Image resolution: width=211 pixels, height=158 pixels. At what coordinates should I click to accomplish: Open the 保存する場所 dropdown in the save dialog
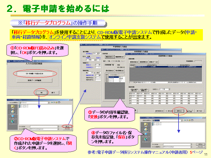(x=182, y=120)
